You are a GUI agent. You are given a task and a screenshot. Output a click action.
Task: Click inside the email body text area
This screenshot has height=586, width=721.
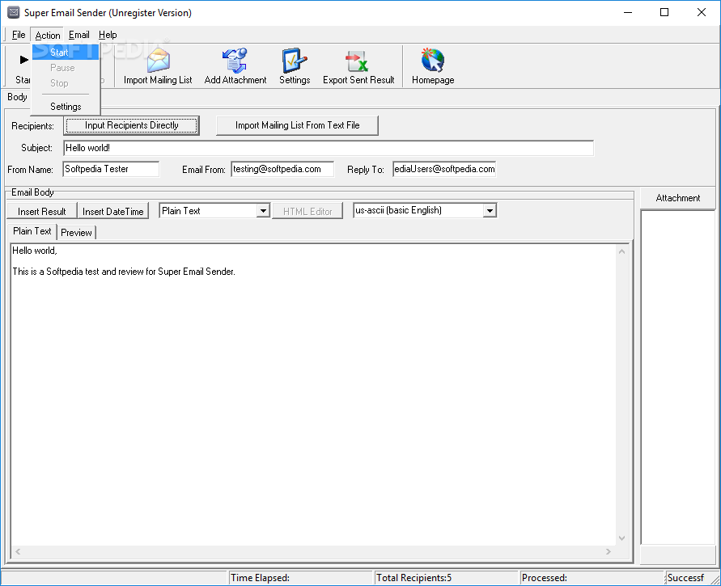(312, 395)
